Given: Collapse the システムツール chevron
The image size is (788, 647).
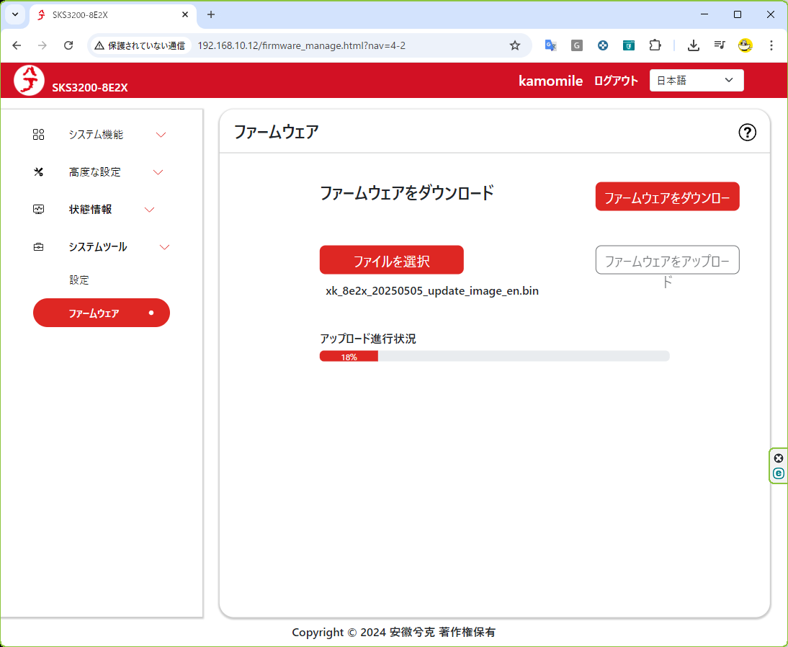Looking at the screenshot, I should point(164,247).
